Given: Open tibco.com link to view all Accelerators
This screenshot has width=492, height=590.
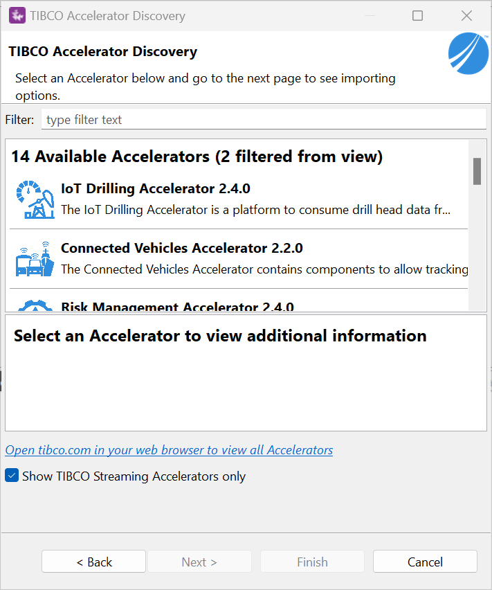Looking at the screenshot, I should tap(169, 450).
